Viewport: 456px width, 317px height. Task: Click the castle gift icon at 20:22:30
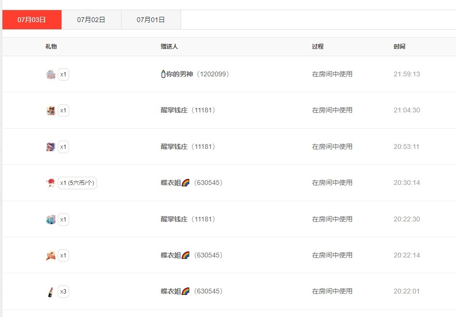pyautogui.click(x=51, y=219)
